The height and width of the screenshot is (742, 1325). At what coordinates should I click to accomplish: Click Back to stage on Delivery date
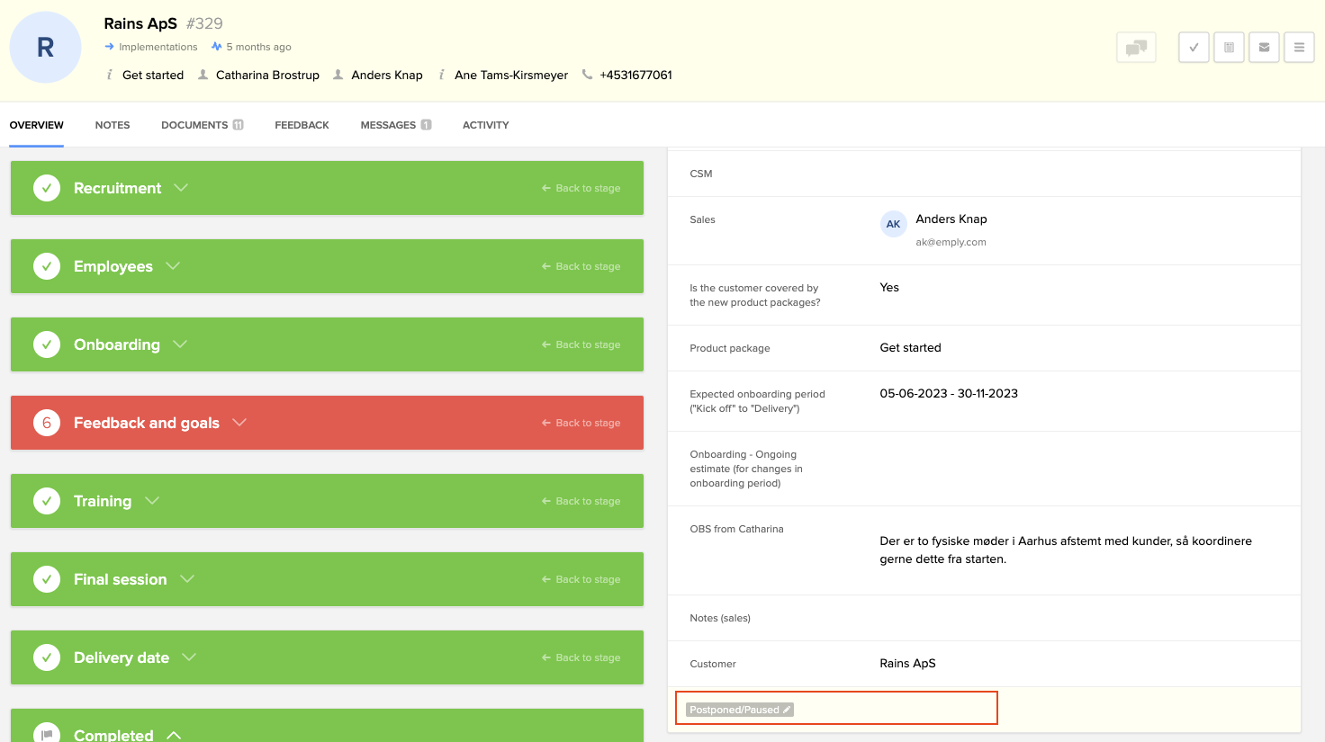tap(581, 657)
